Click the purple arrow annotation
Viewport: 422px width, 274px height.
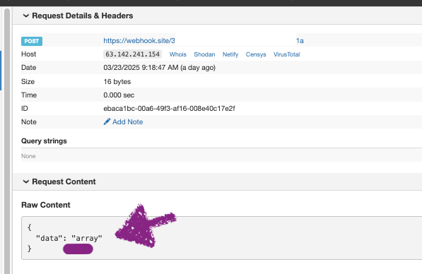point(146,226)
